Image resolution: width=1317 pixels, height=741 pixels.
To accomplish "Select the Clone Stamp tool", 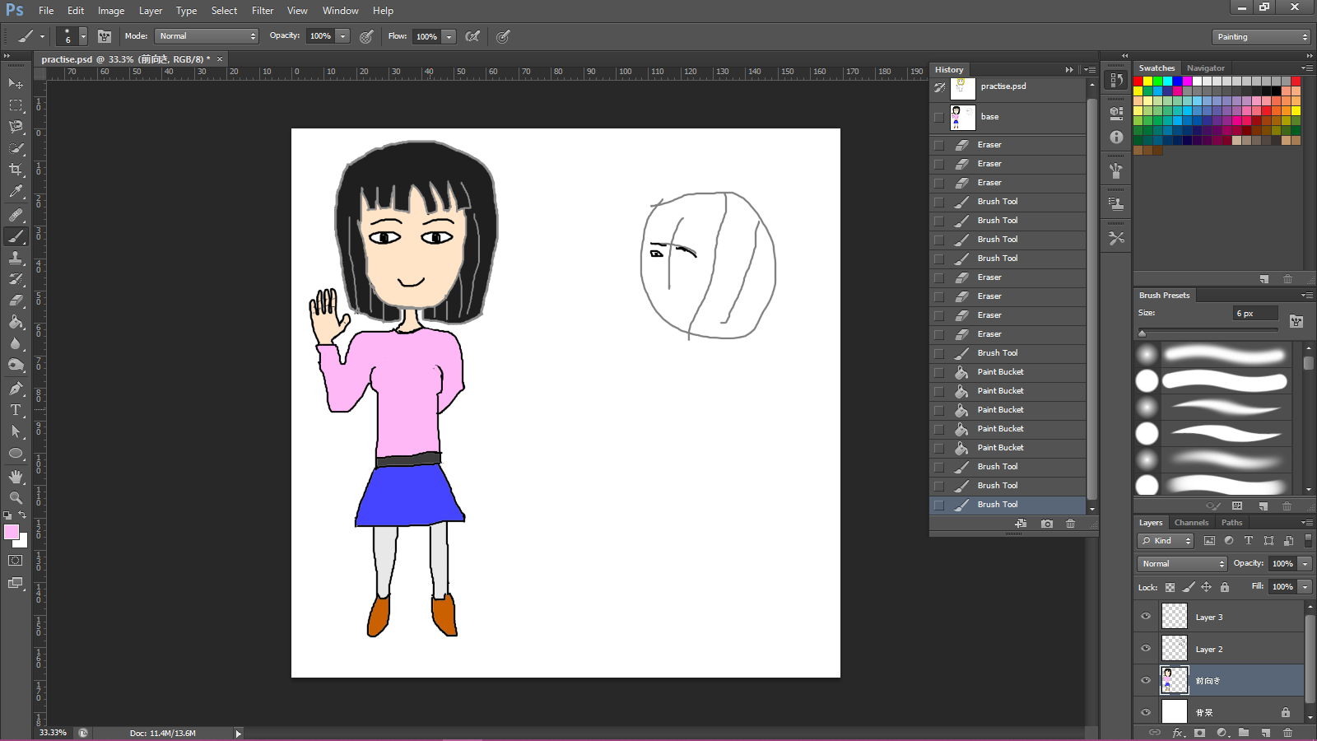I will 16,258.
